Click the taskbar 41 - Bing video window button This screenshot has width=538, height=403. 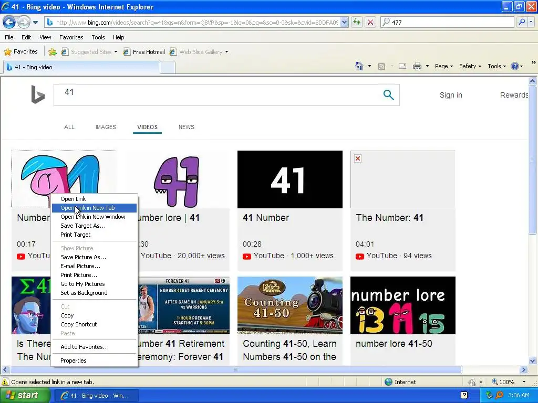point(97,396)
